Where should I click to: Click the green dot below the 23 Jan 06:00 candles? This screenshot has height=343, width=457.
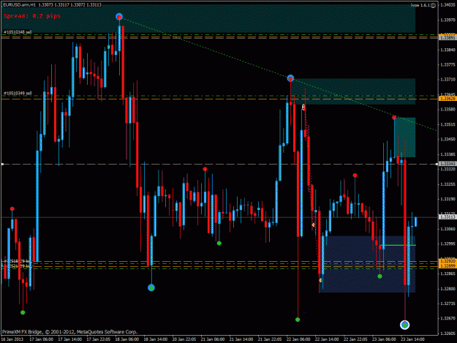pos(379,276)
